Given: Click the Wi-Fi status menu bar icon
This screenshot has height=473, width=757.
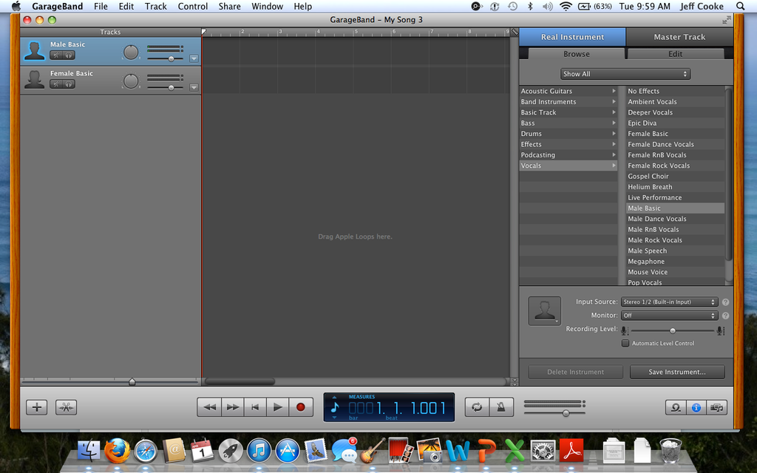Looking at the screenshot, I should coord(566,6).
